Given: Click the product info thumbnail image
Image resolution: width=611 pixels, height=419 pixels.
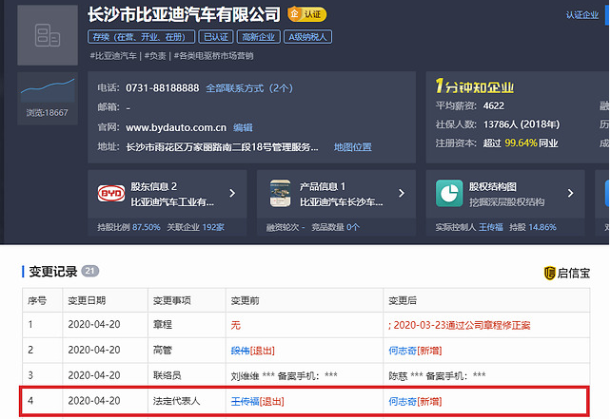Looking at the screenshot, I should click(280, 194).
